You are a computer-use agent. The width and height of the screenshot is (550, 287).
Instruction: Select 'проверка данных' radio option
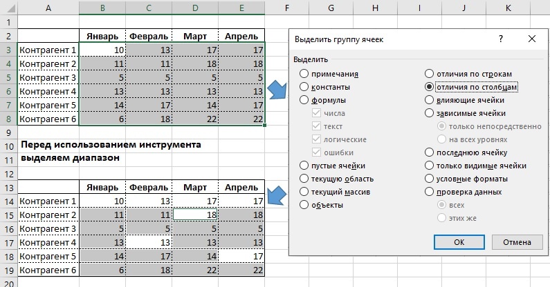click(x=430, y=192)
